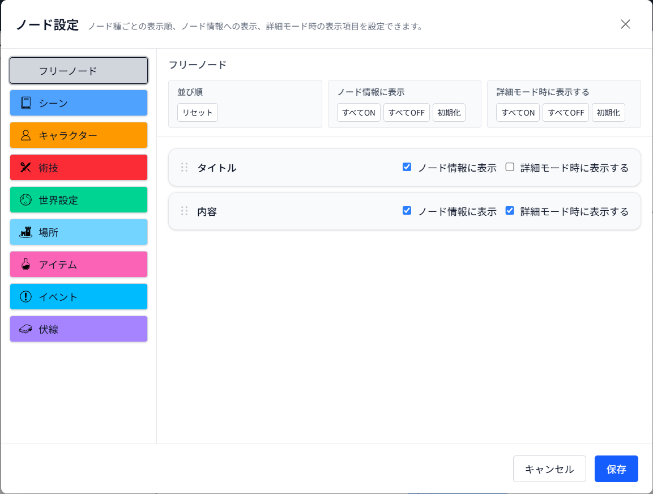Open the イベント node settings

(79, 296)
